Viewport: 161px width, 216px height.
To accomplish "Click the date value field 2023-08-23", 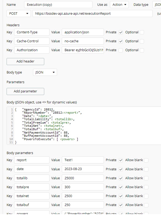I will (83, 169).
